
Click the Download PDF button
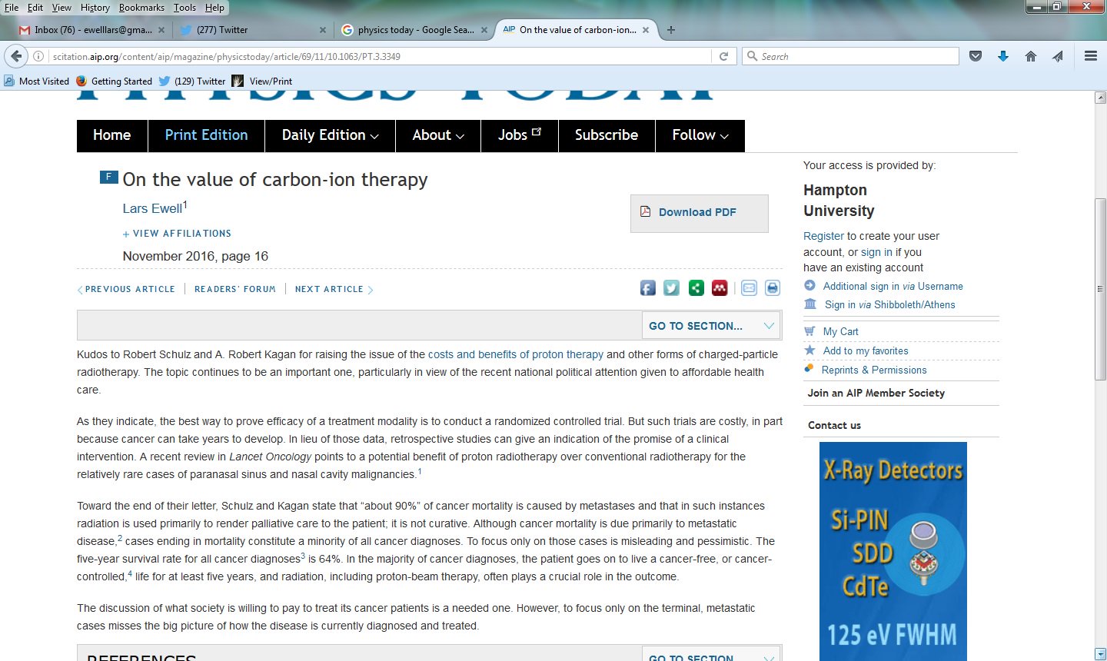(x=698, y=212)
